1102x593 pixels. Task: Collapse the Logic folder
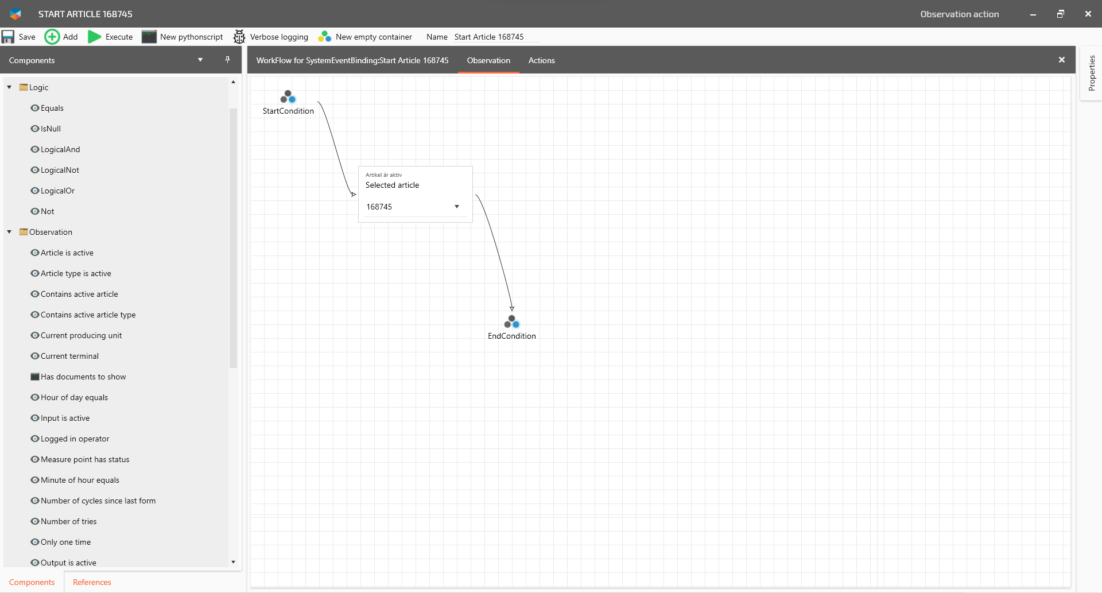[x=9, y=87]
